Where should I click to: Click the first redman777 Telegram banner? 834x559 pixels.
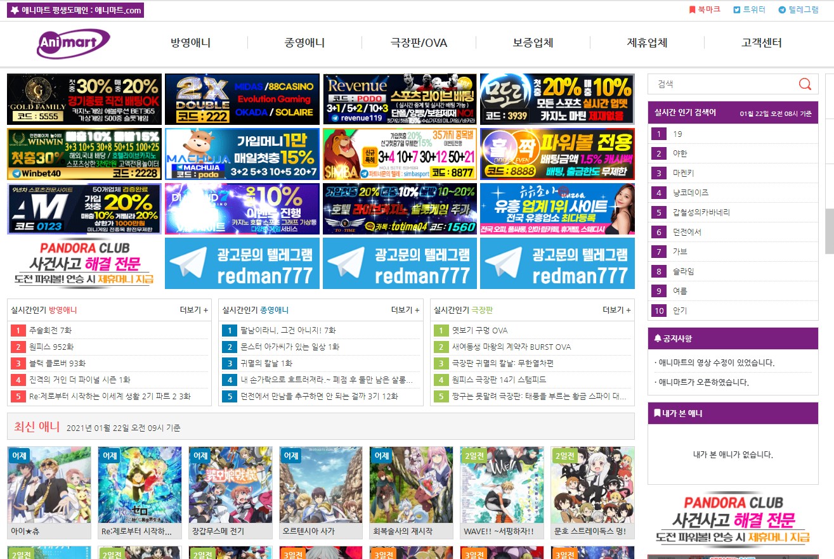[x=242, y=264]
